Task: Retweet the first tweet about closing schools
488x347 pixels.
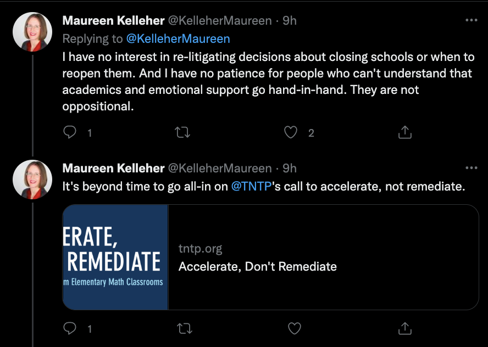Action: [182, 132]
